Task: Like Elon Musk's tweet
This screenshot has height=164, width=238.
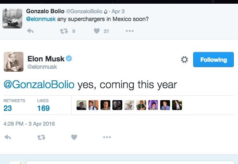Action: (74, 137)
